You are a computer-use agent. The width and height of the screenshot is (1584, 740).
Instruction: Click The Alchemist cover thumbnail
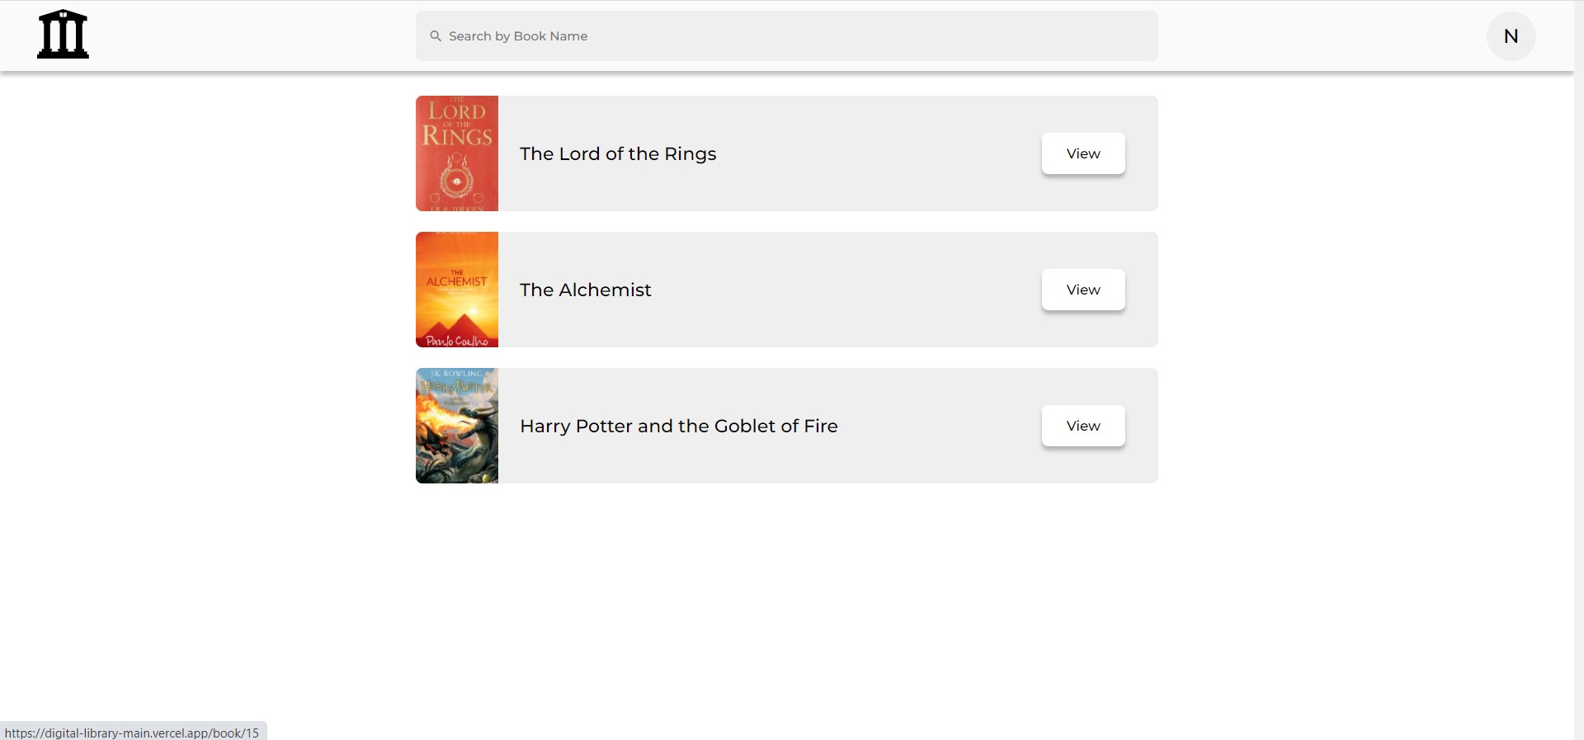(456, 289)
